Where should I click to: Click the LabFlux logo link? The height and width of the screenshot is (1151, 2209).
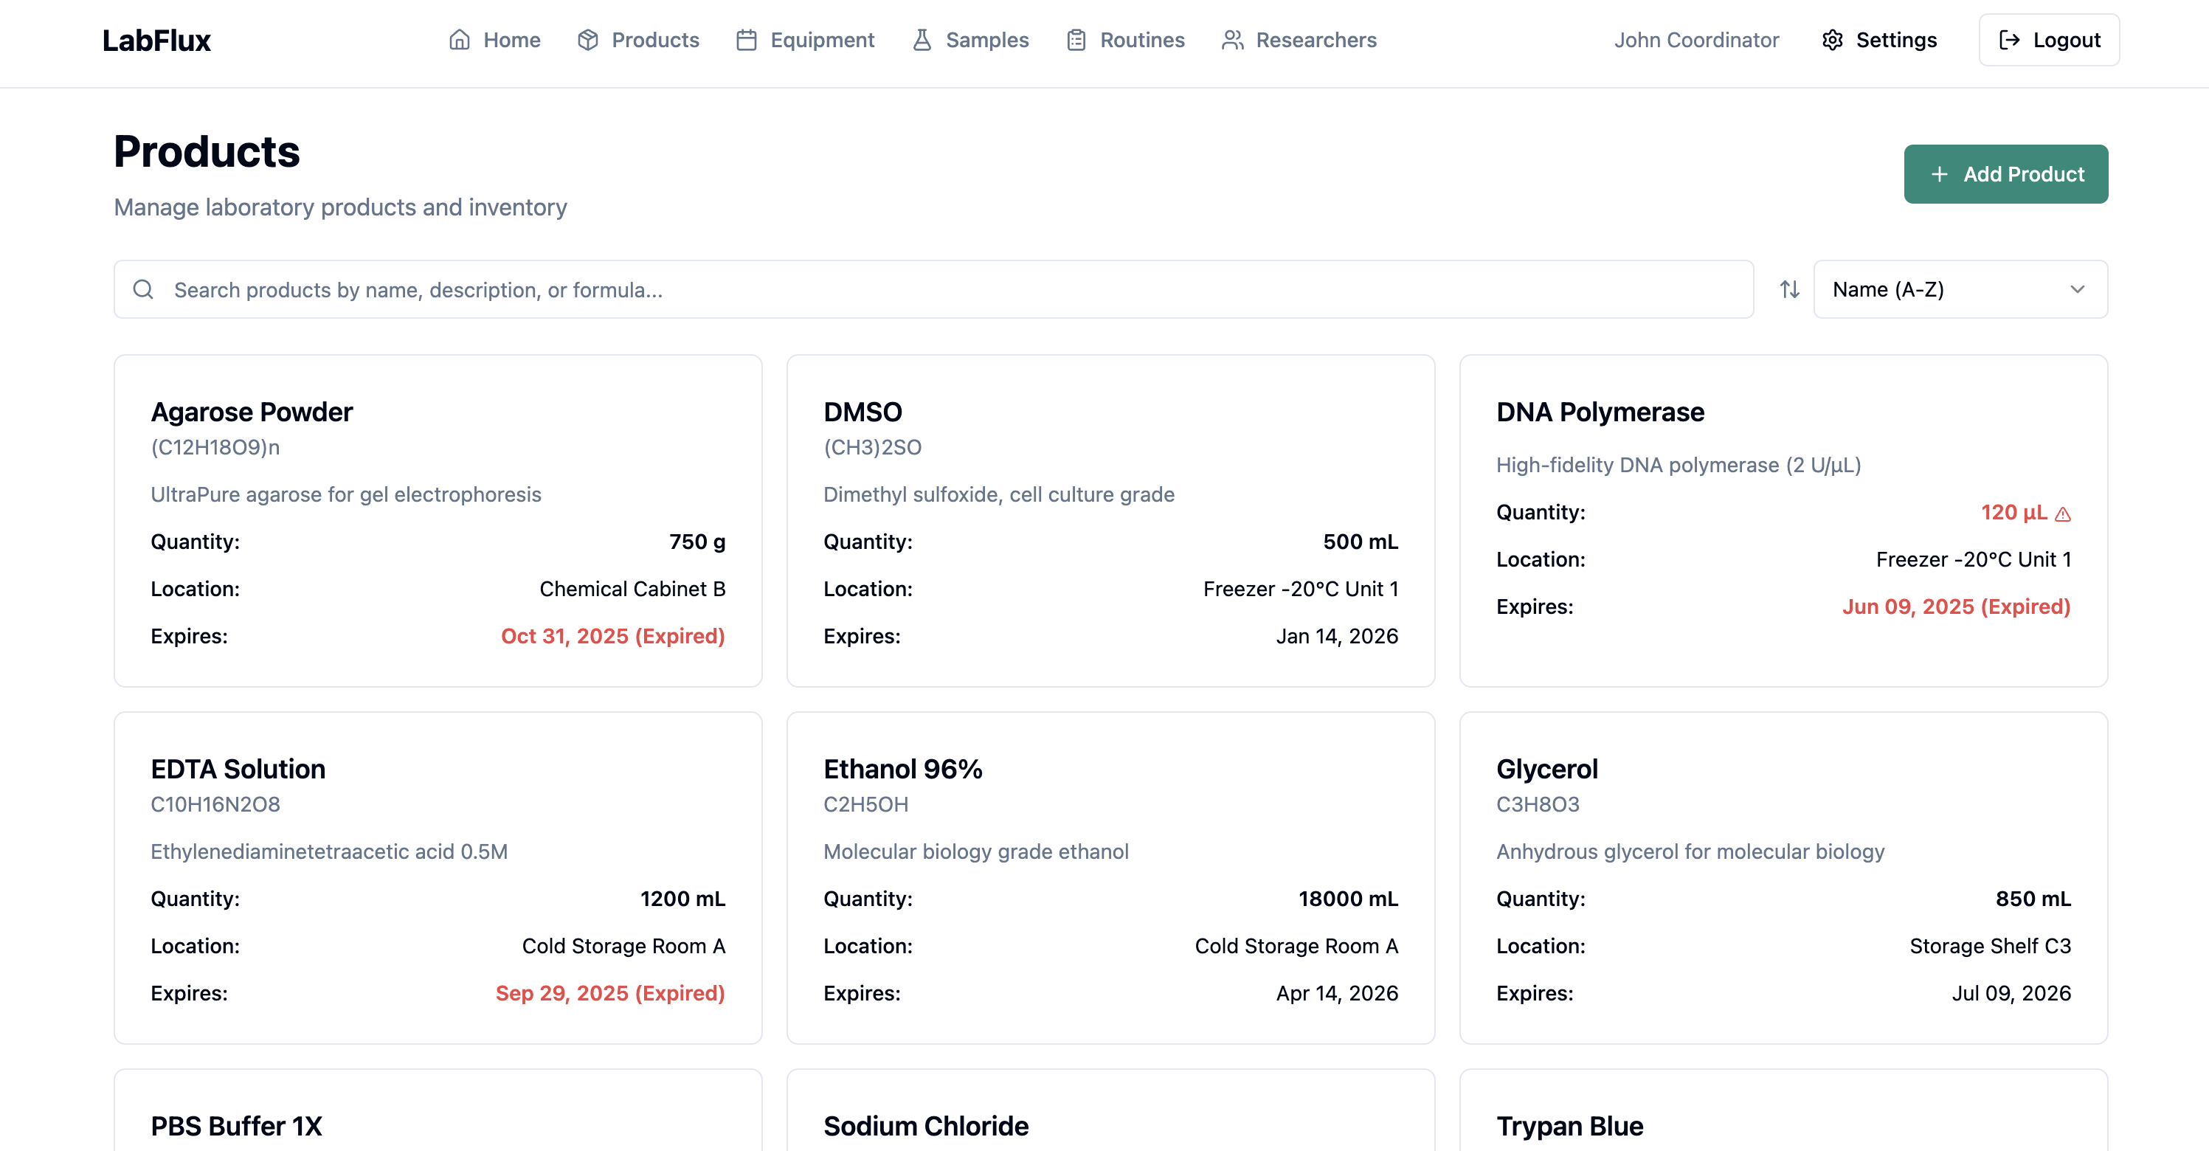156,41
